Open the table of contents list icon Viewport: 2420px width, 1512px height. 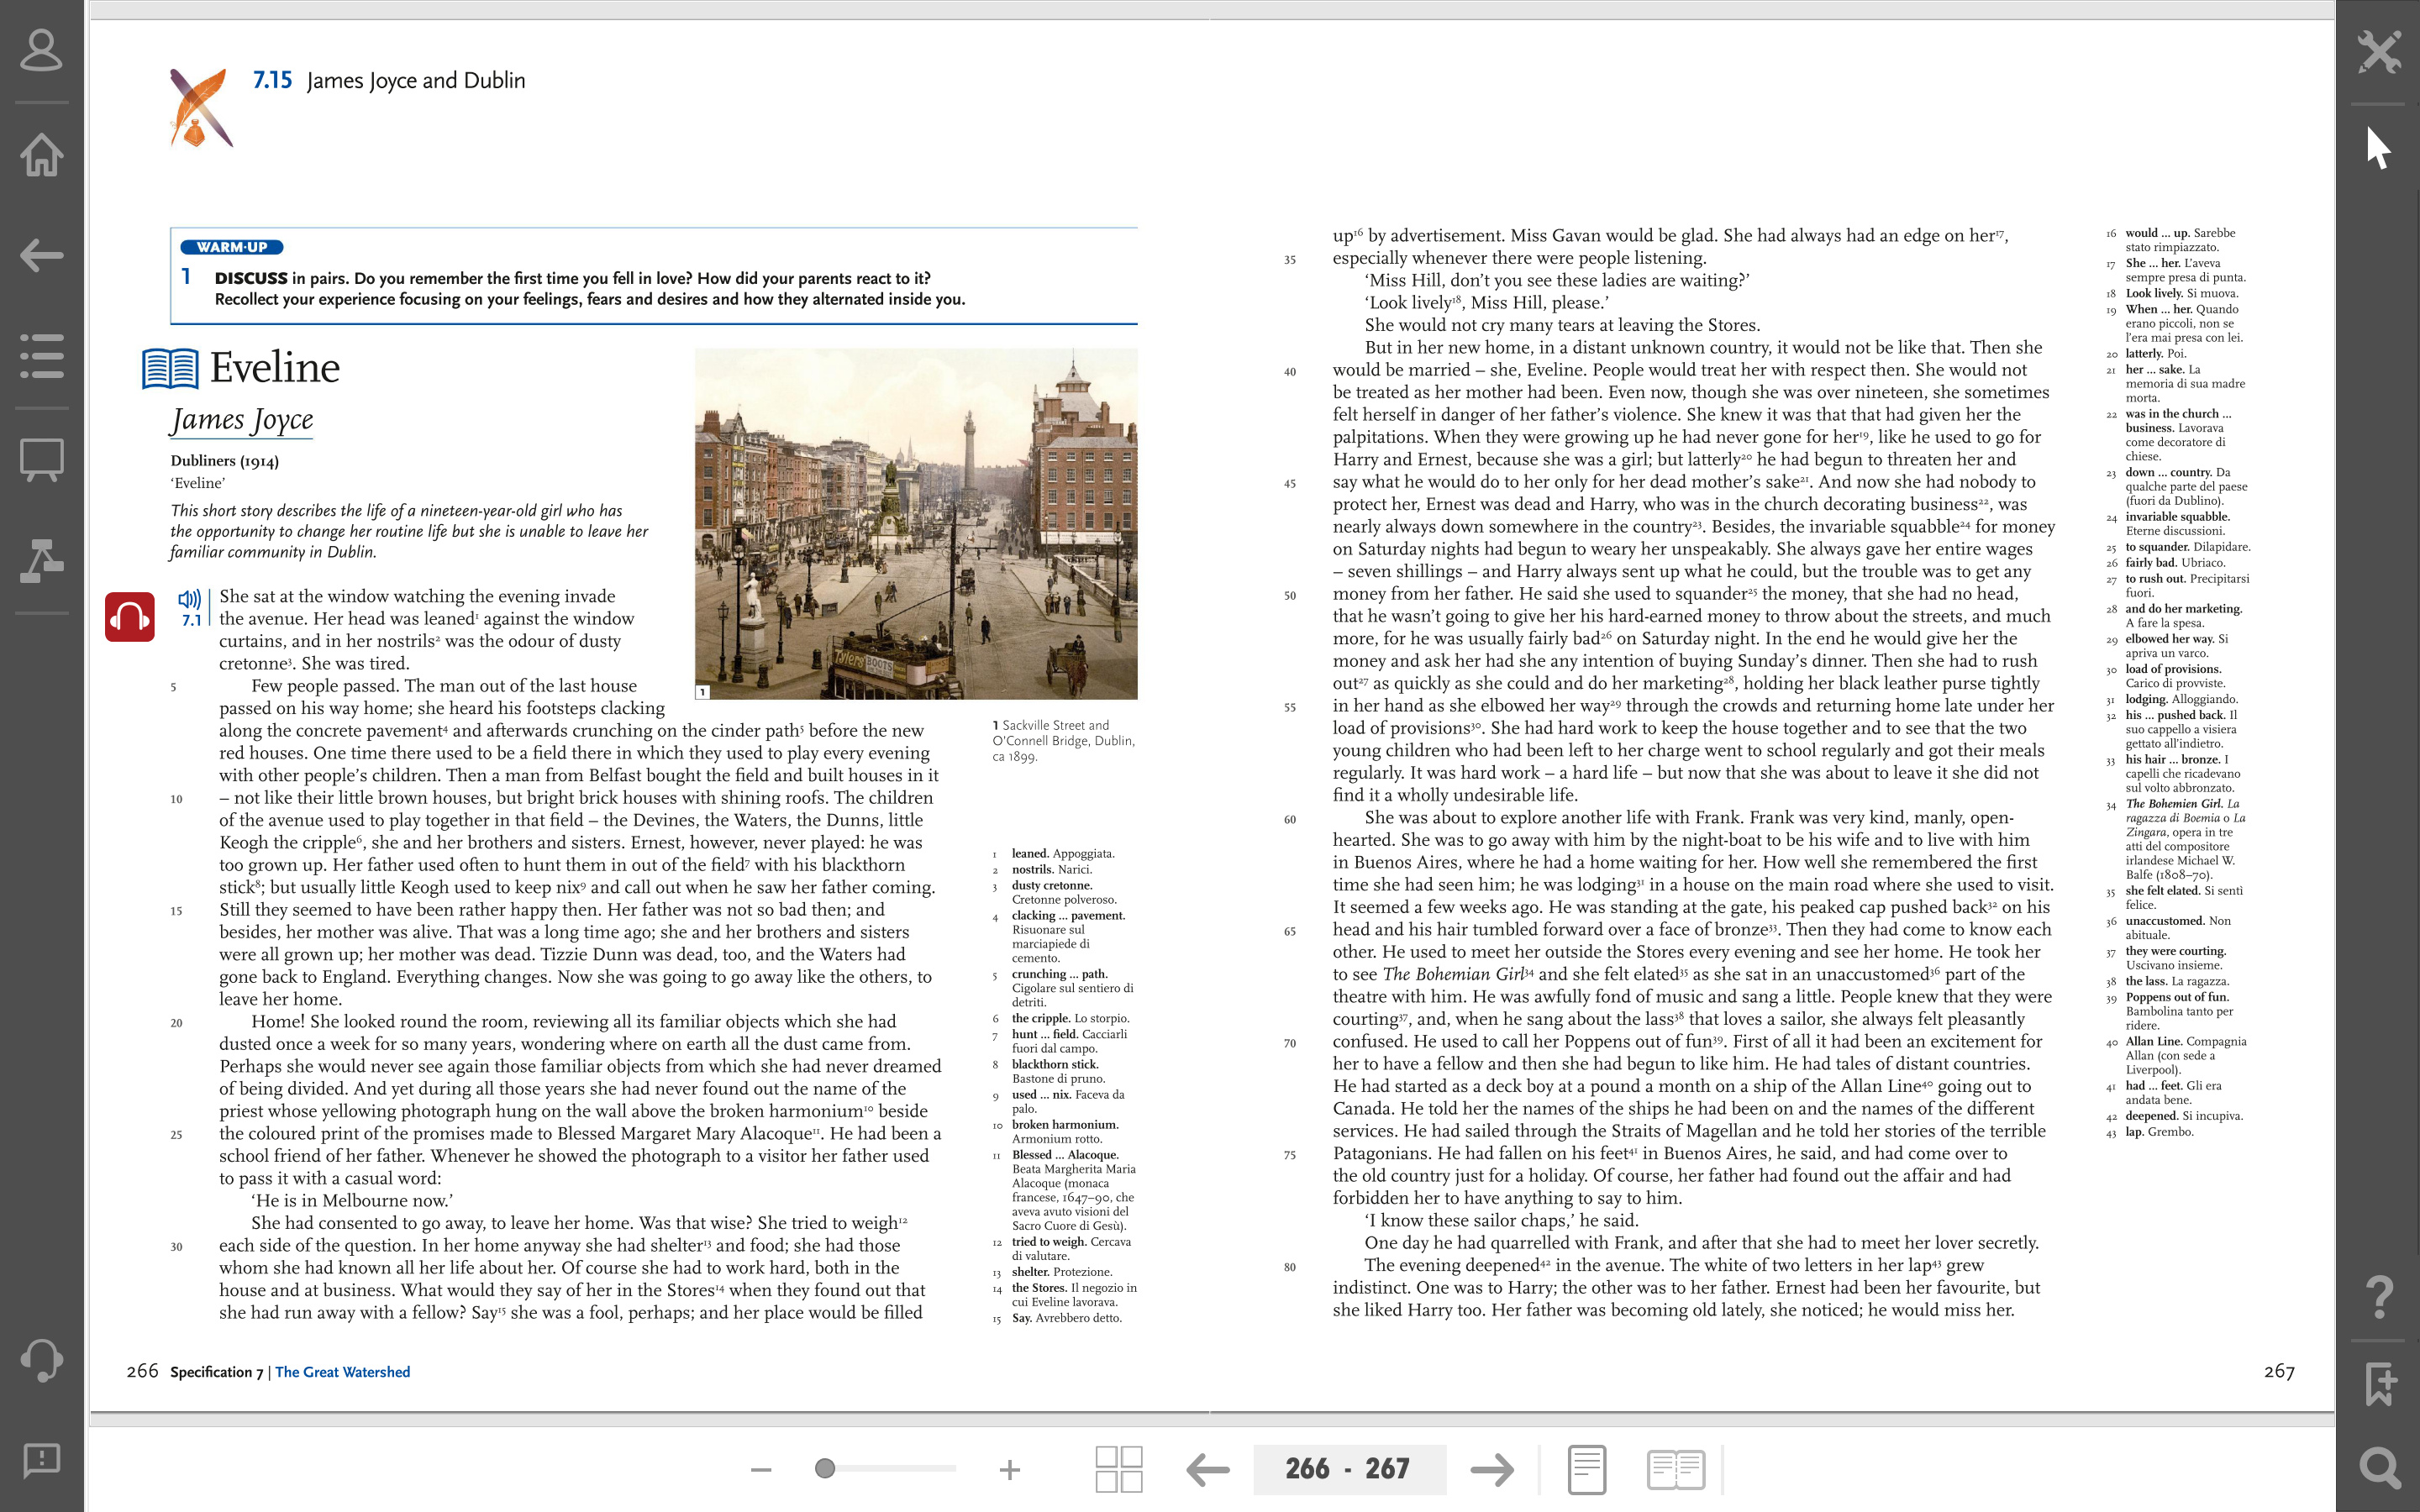click(x=41, y=356)
